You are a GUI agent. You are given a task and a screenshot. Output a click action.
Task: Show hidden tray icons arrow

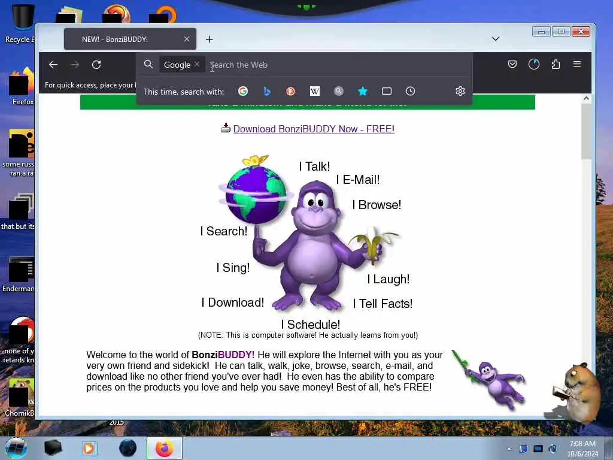click(x=509, y=449)
